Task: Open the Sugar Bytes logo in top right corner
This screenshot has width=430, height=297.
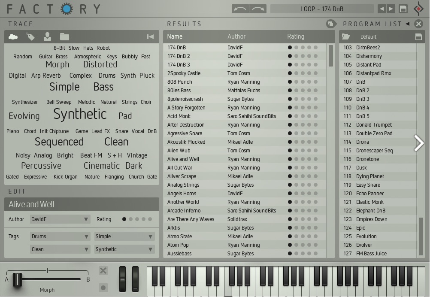Action: [418, 8]
